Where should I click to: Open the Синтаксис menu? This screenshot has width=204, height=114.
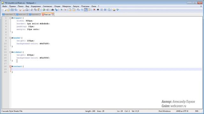point(47,6)
